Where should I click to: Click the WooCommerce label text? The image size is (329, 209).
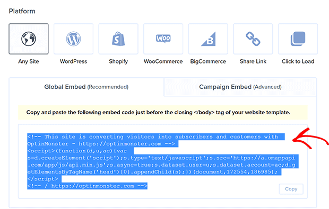tap(163, 61)
